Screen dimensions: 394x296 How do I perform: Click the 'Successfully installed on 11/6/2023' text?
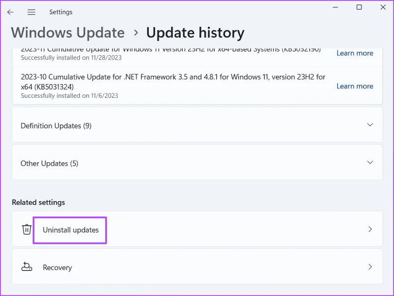[x=69, y=95]
